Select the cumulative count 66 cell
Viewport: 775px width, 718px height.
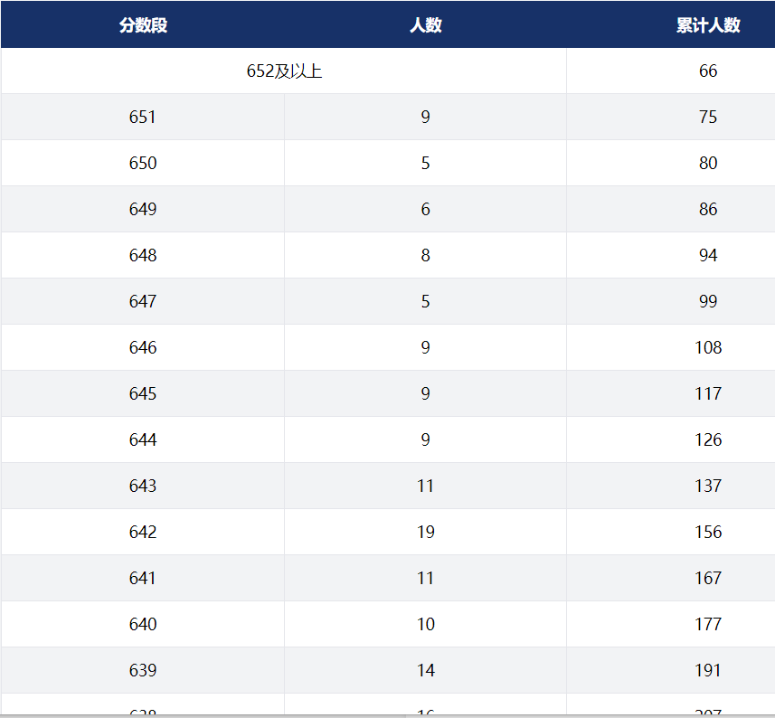tap(708, 71)
